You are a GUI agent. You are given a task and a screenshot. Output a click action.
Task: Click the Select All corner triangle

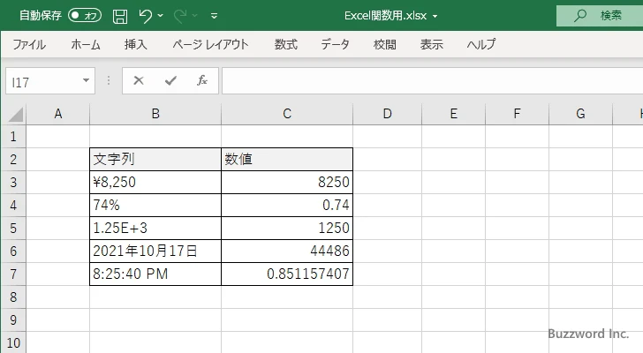(x=15, y=114)
